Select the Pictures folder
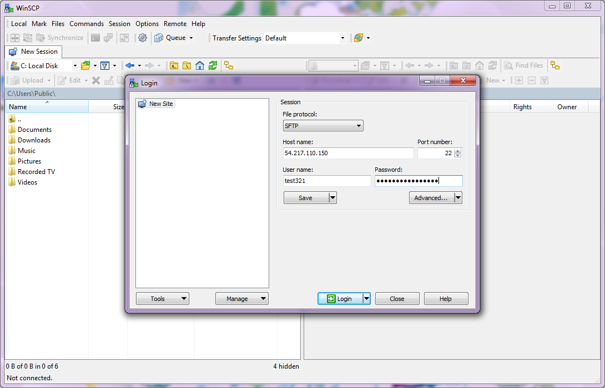The width and height of the screenshot is (605, 388). pyautogui.click(x=24, y=161)
